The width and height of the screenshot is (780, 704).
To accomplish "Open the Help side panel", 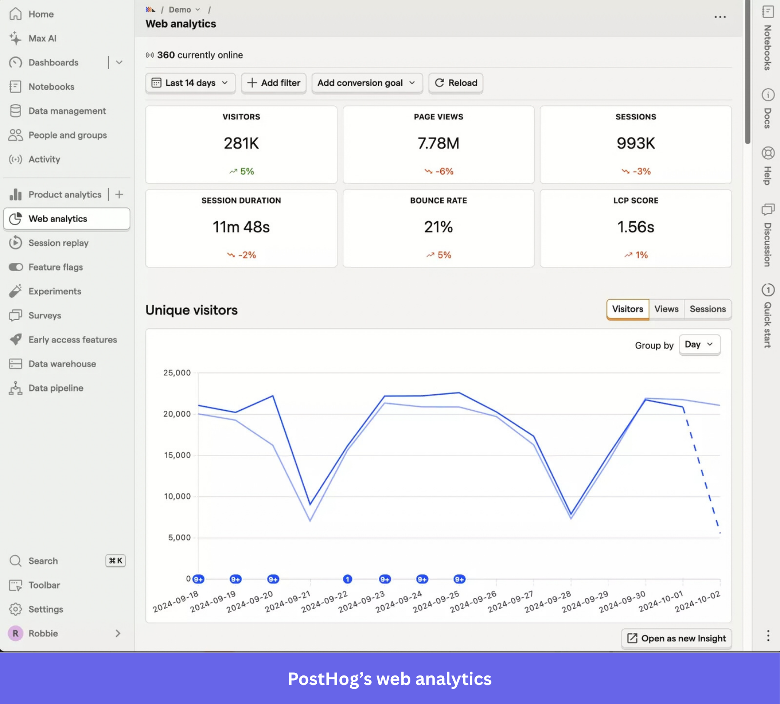I will [x=768, y=166].
